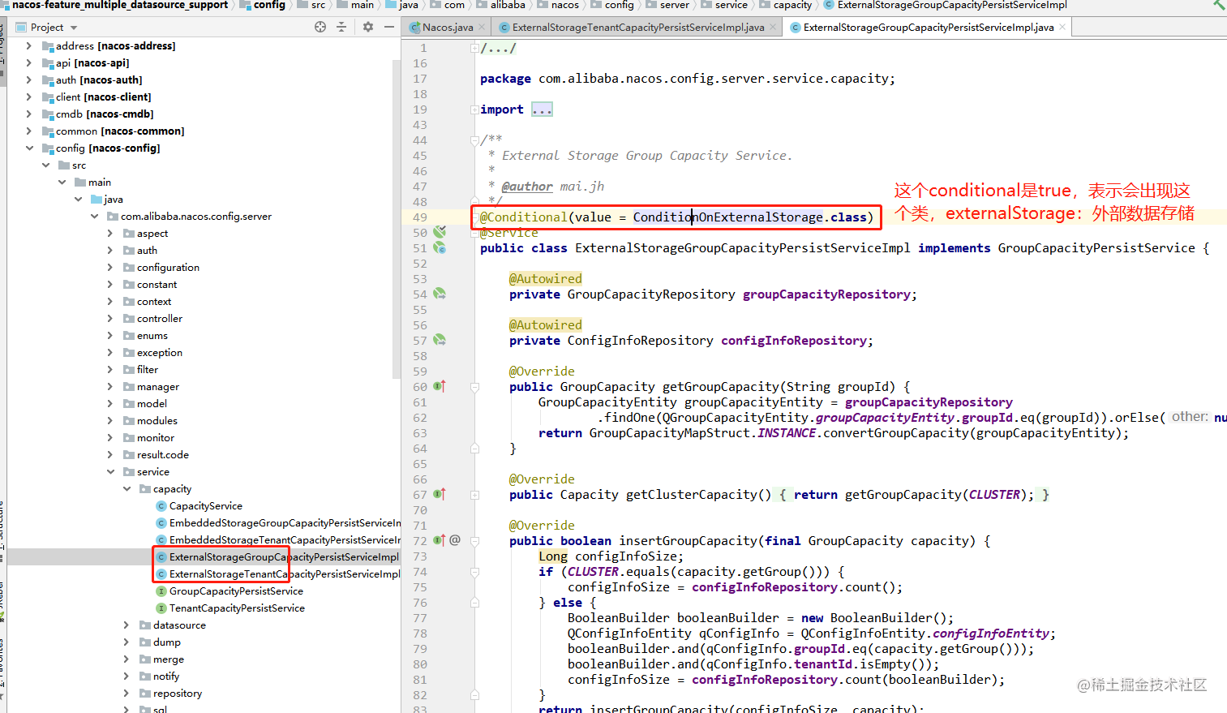Click the folded import ellipsis placeholder

542,110
